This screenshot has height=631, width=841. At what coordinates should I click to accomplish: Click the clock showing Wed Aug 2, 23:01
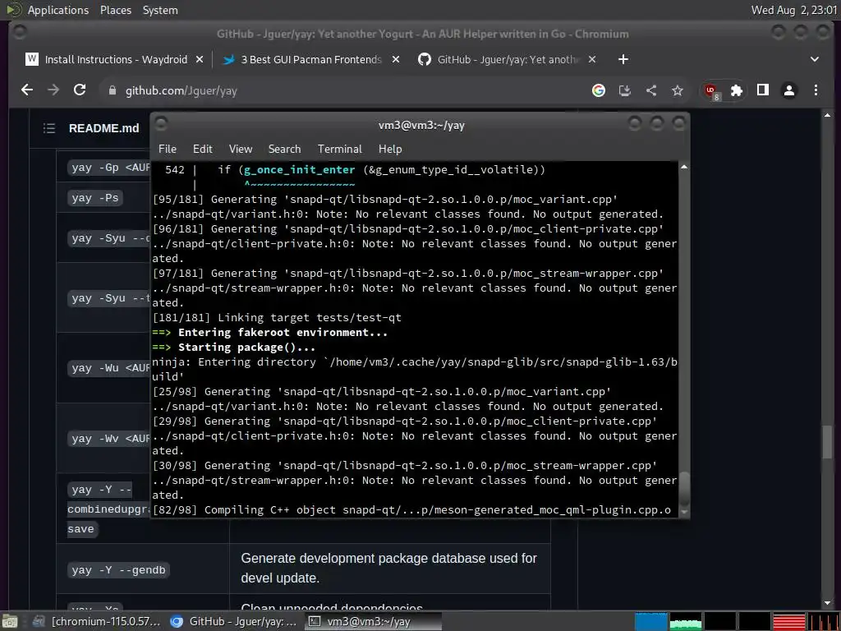[795, 10]
